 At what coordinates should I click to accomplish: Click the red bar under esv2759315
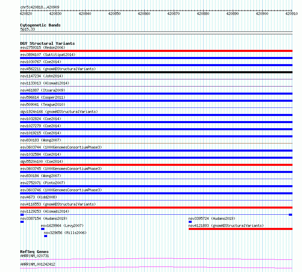tap(156, 51)
